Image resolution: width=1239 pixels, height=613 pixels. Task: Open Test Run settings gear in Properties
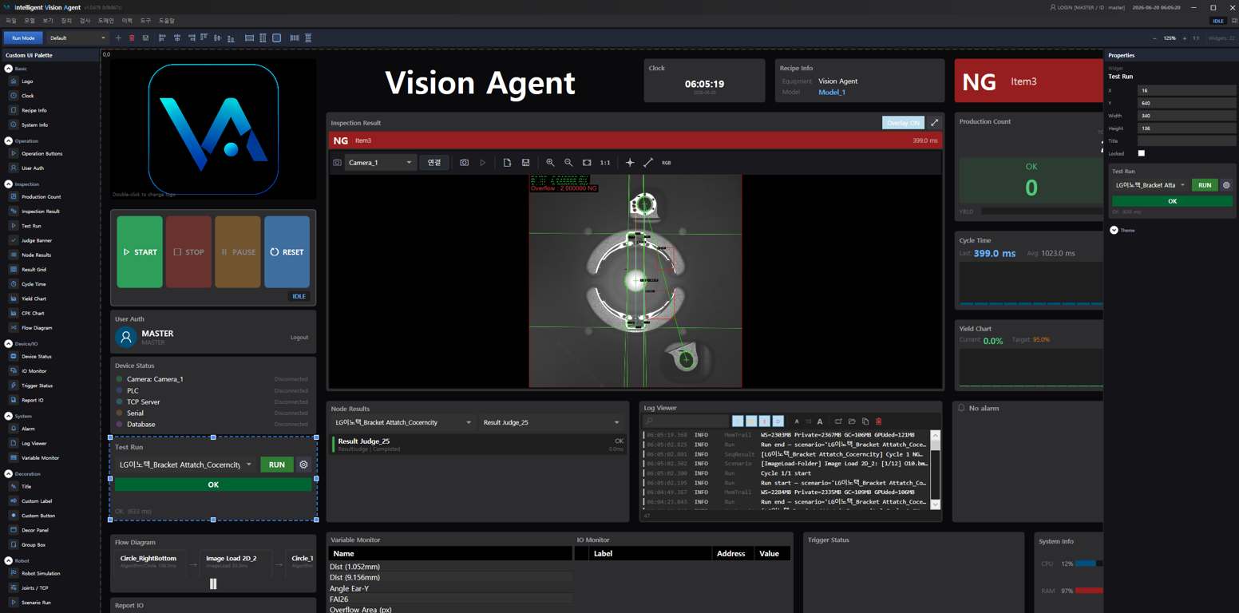(x=1226, y=185)
